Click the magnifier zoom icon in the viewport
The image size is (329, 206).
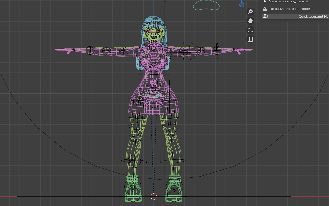(x=250, y=12)
